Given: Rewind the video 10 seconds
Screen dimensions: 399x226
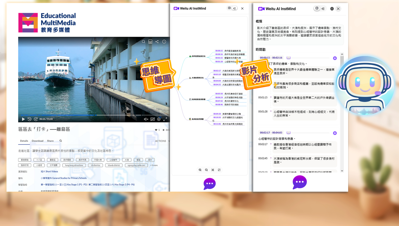Looking at the screenshot, I should coord(30,119).
